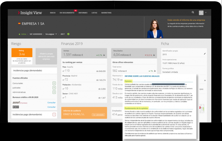The image size is (222, 141).
Task: Open the search magnifier icon
Action: click(x=193, y=12)
